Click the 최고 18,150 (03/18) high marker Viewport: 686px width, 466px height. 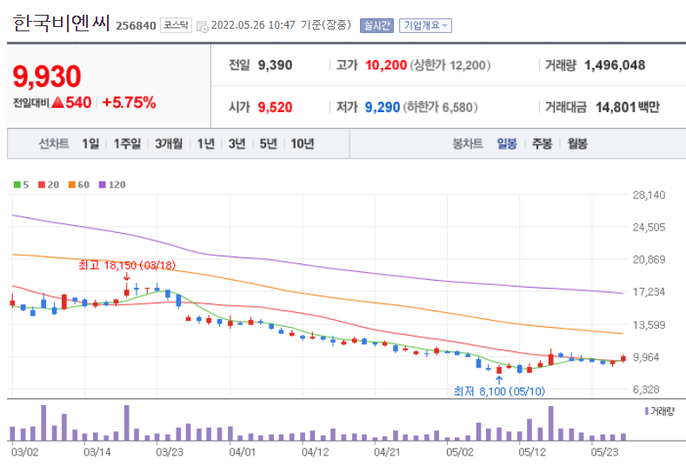(x=127, y=265)
